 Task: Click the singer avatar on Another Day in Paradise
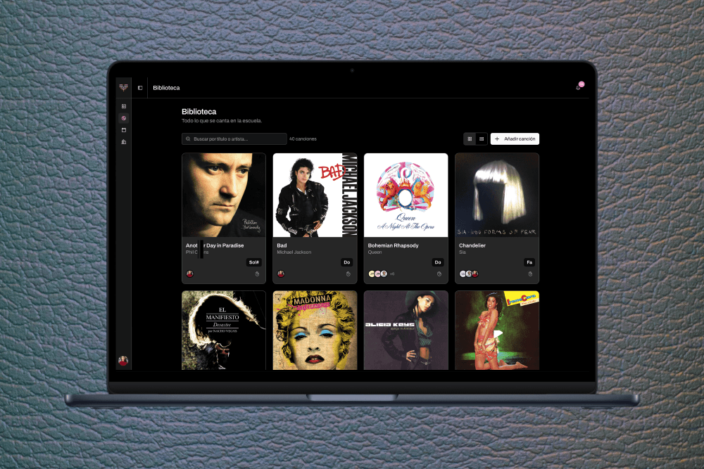(190, 274)
